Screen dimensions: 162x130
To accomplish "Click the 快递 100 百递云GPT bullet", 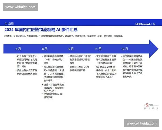I will 53,87.
